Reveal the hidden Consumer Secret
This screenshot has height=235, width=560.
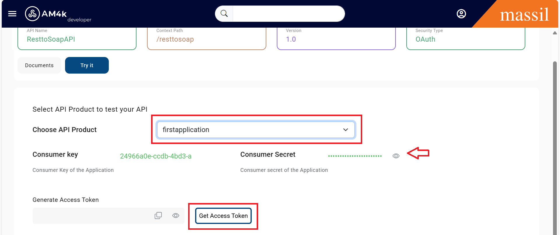click(396, 156)
